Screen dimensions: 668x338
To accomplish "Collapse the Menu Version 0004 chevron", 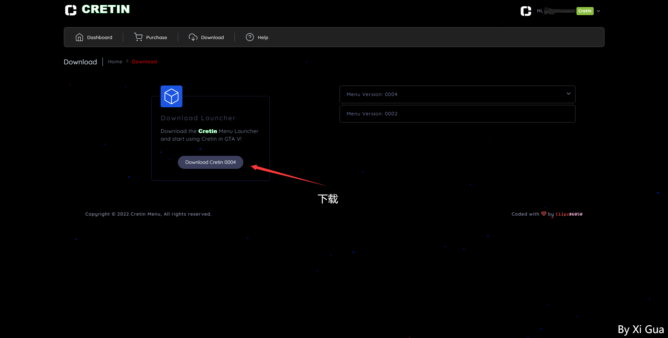I will tap(568, 94).
